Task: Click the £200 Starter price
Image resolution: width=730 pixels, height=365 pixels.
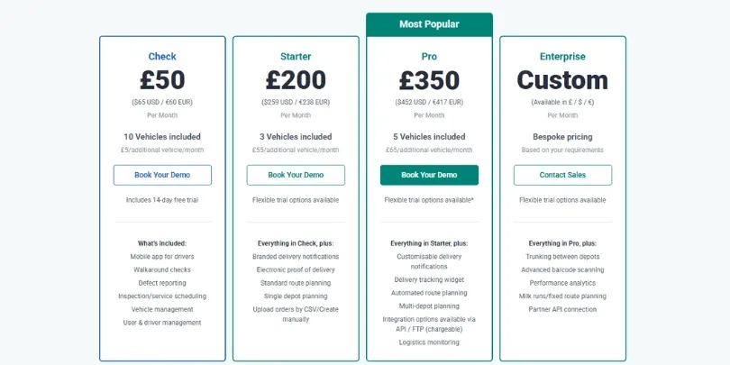Action: point(296,80)
